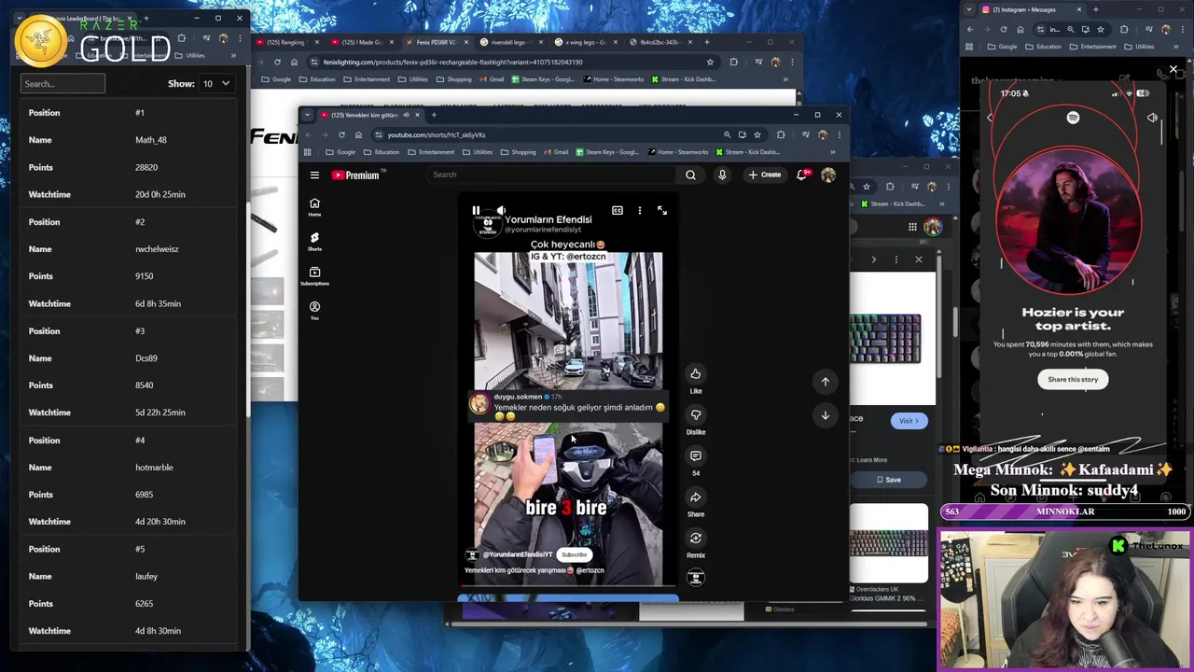Open the Short's three-dot more options
1194x672 pixels.
point(639,211)
